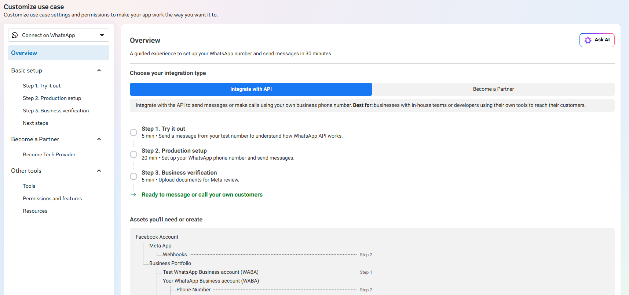Click Webhooks in the assets tree
The width and height of the screenshot is (629, 295).
(x=175, y=255)
